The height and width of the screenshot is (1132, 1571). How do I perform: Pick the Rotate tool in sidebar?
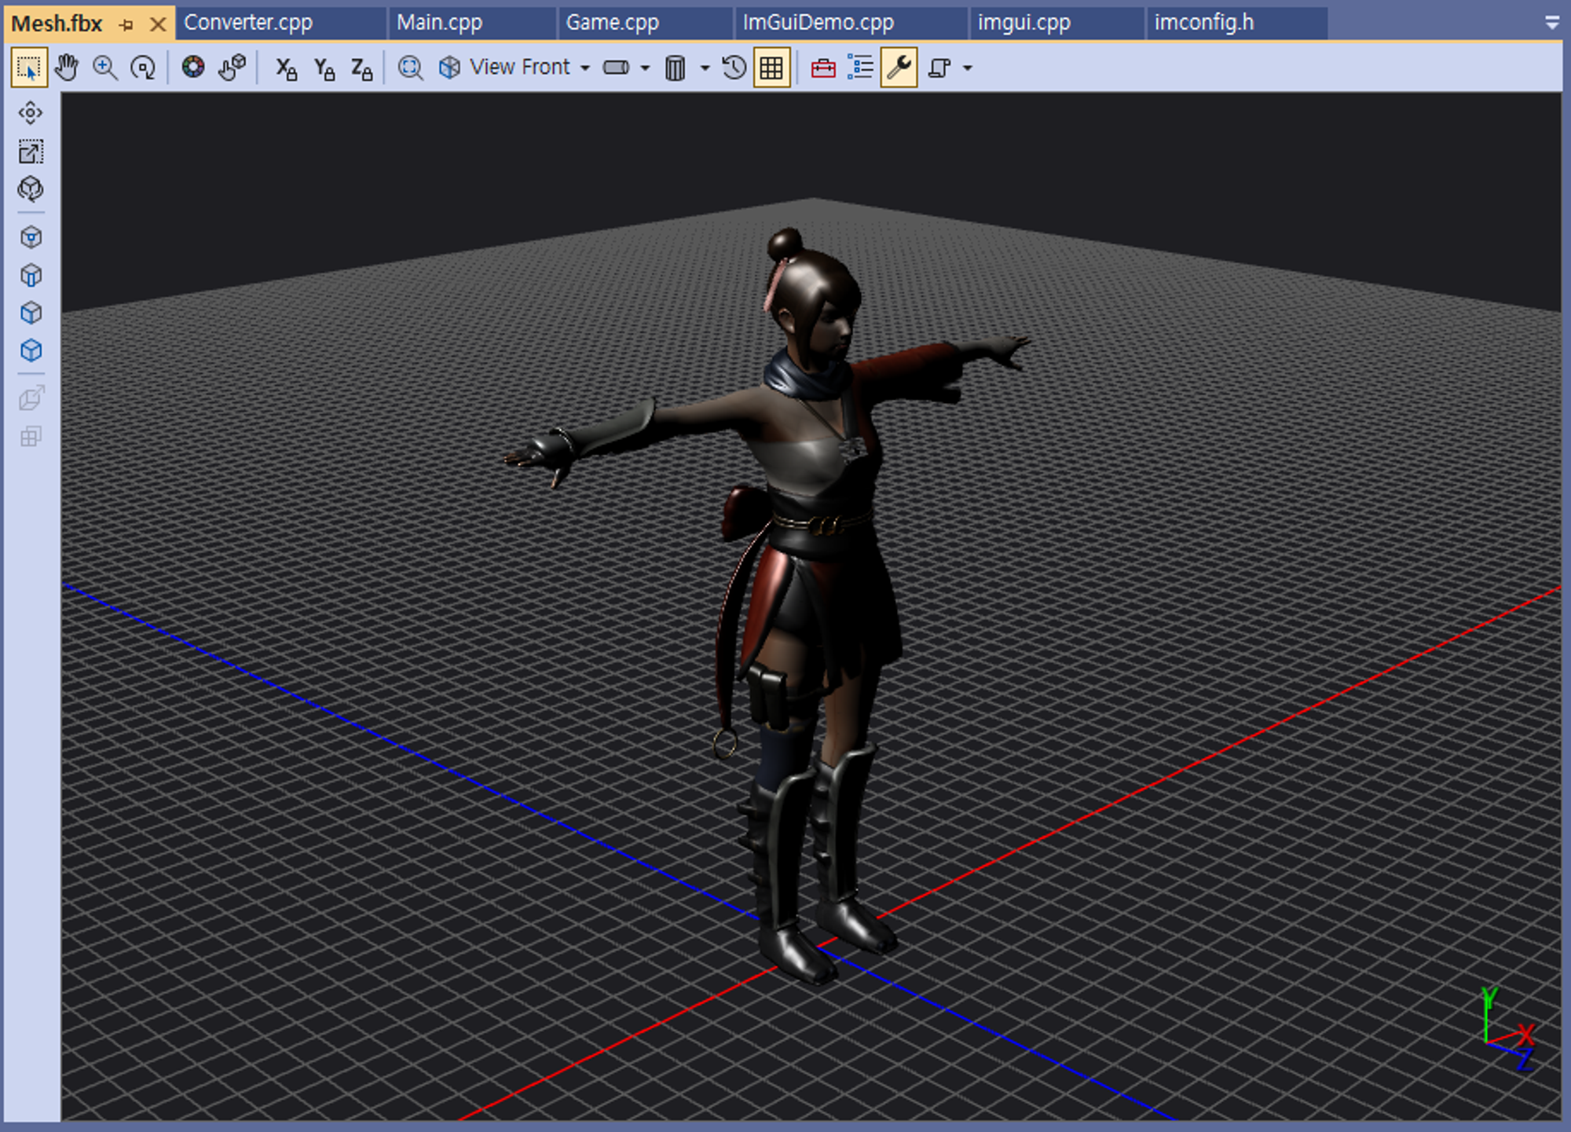pos(31,189)
